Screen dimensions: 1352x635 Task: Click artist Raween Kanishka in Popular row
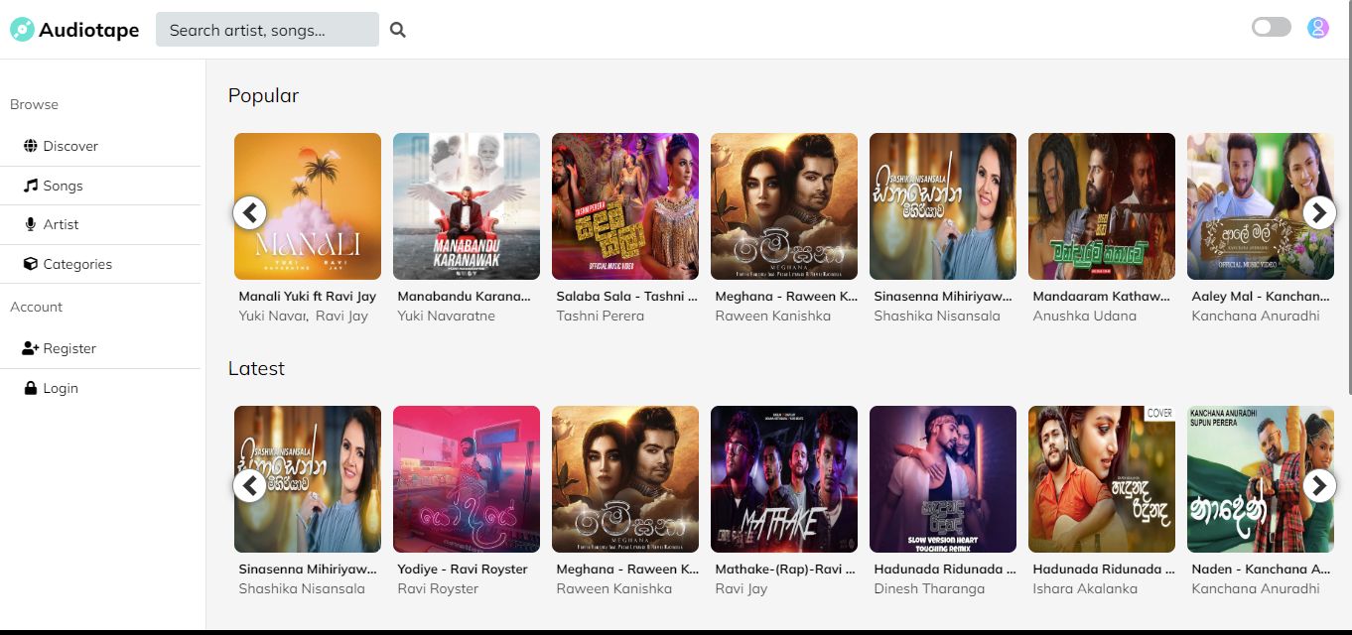pos(773,316)
